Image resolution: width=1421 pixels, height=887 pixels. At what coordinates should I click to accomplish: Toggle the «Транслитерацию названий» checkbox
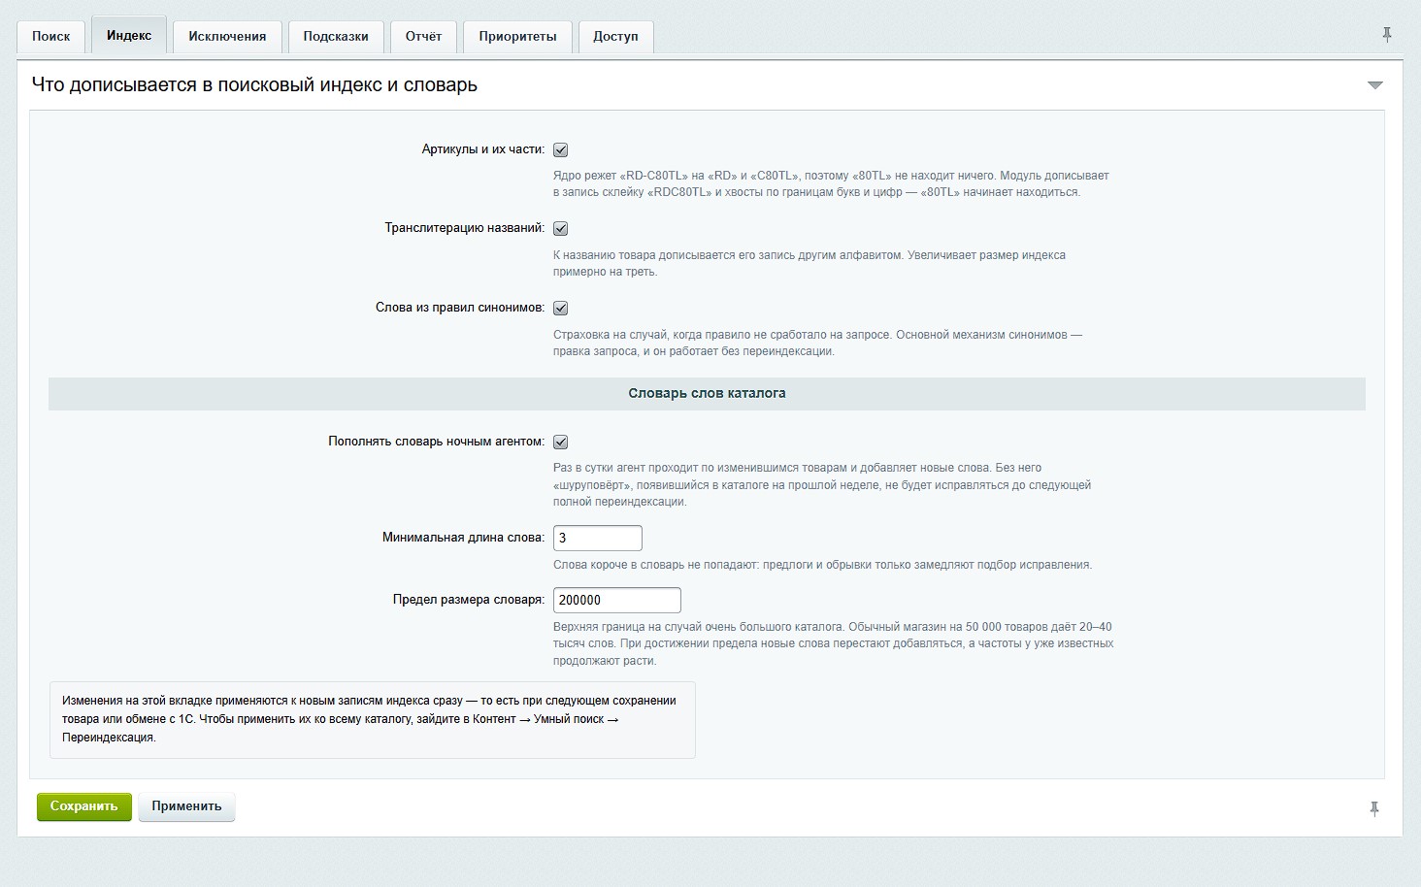pyautogui.click(x=560, y=229)
